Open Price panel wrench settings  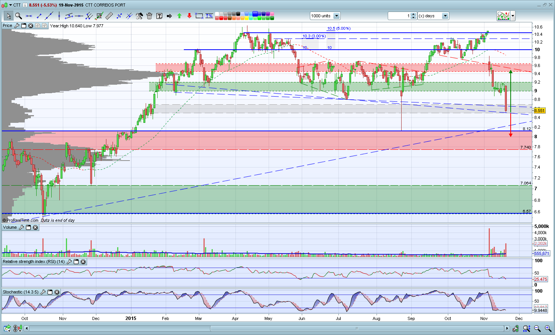click(17, 25)
